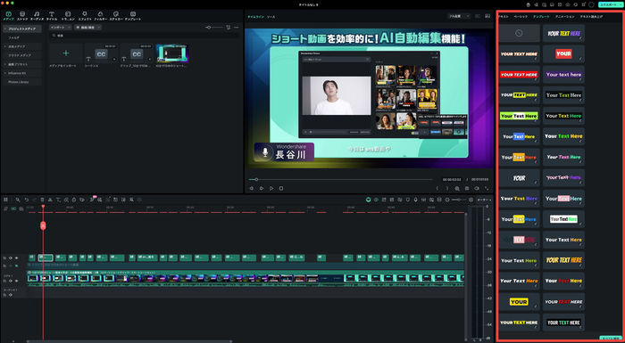
Task: Click the trash delete icon in timeline toolbar
Action: click(43, 200)
